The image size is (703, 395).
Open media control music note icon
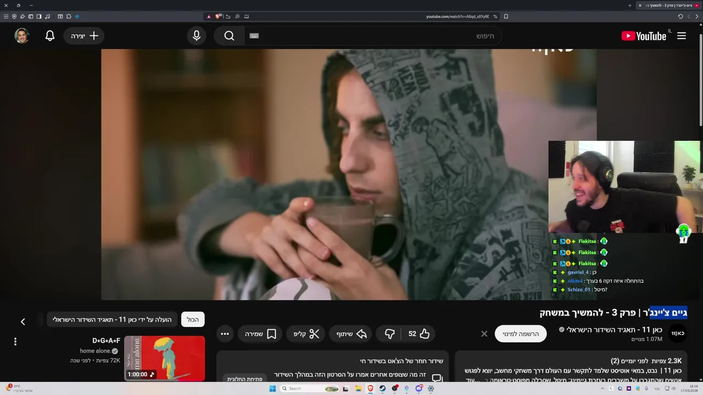[x=47, y=16]
